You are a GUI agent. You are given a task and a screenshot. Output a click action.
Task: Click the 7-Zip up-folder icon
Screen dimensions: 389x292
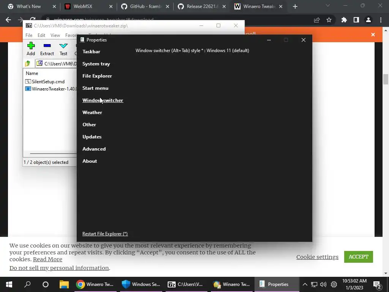click(x=28, y=63)
